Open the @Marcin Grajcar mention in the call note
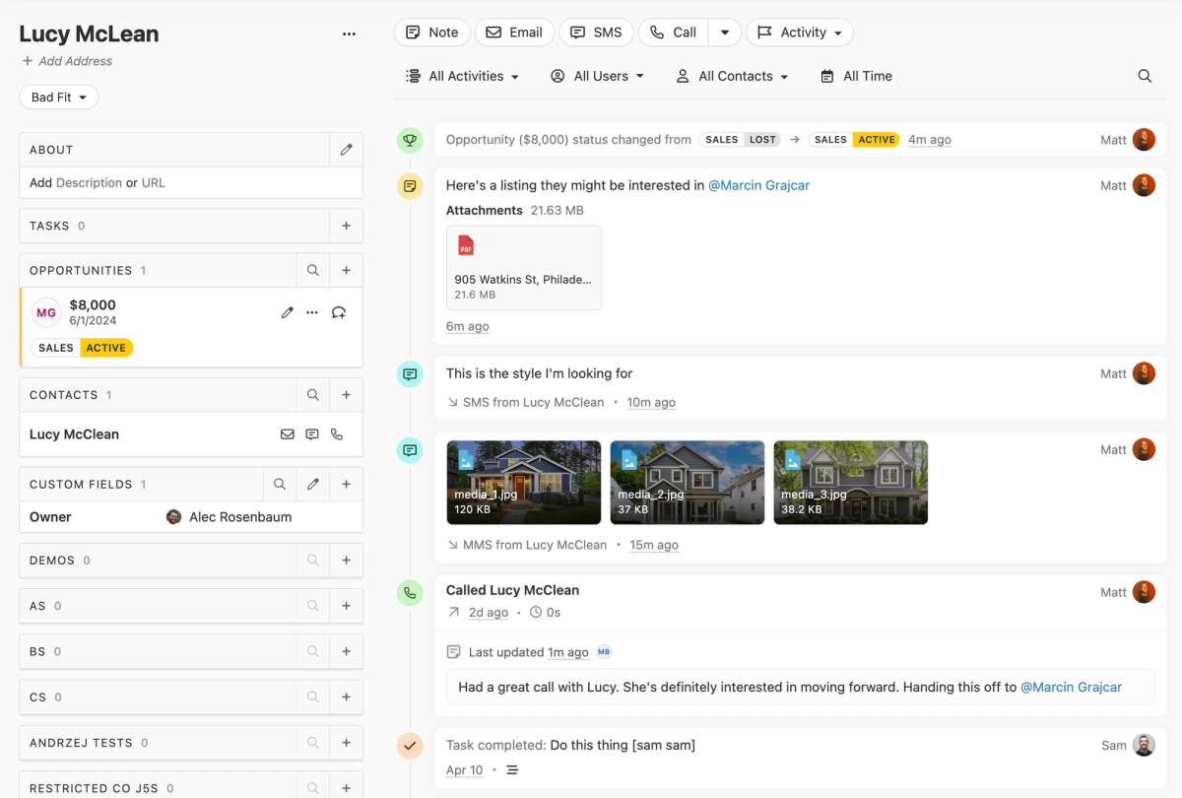The image size is (1182, 798). click(1071, 688)
